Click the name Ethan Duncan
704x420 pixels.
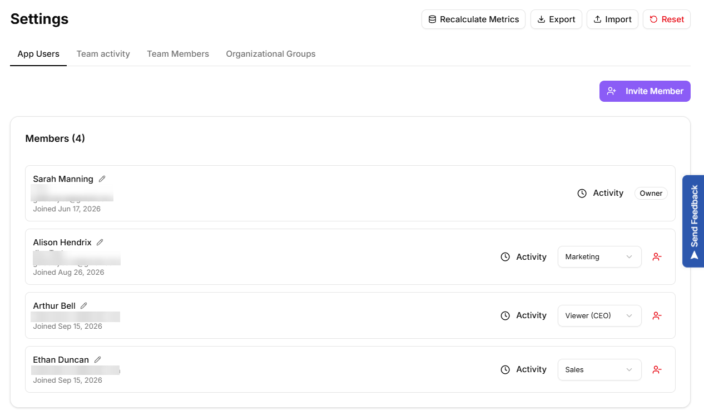click(61, 360)
